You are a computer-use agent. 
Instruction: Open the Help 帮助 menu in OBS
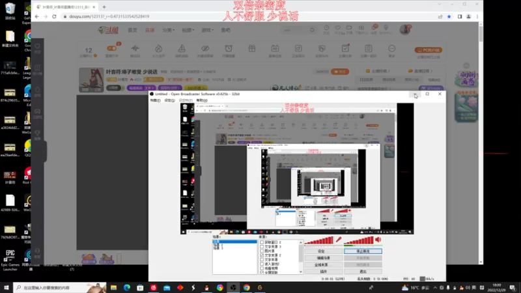pyautogui.click(x=202, y=100)
